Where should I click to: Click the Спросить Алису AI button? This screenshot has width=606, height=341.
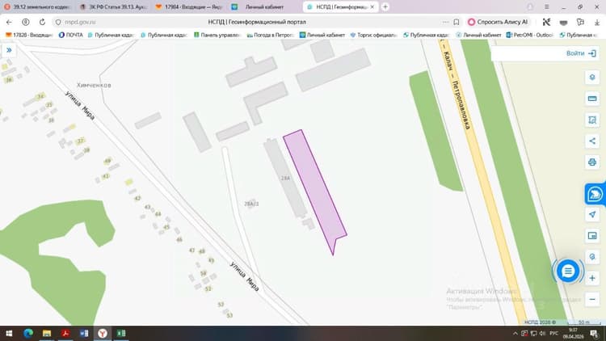(x=499, y=22)
